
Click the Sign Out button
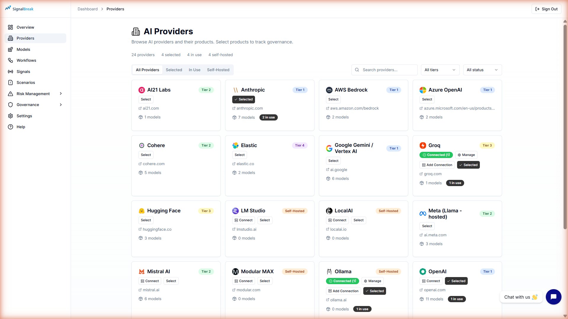[x=546, y=9]
